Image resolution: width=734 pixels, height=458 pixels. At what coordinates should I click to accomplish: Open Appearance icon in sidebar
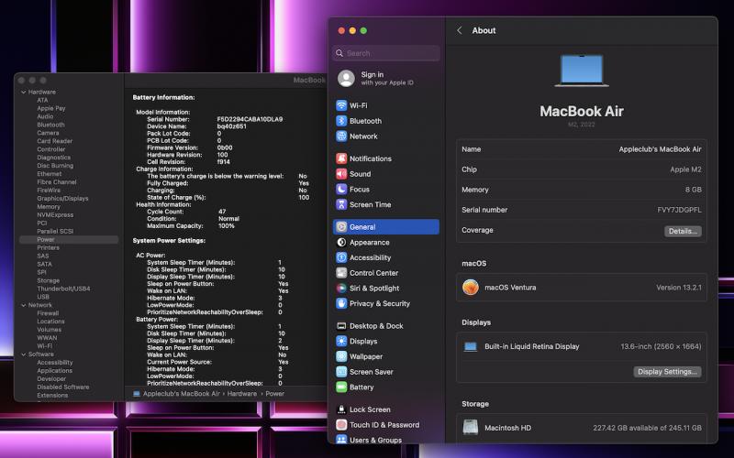341,242
